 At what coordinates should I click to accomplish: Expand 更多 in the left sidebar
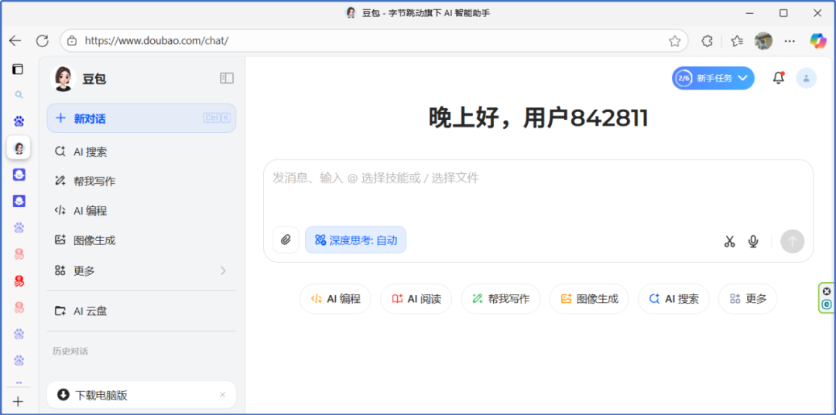pyautogui.click(x=142, y=270)
